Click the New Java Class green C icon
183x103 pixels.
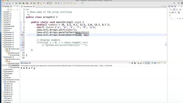34,3
